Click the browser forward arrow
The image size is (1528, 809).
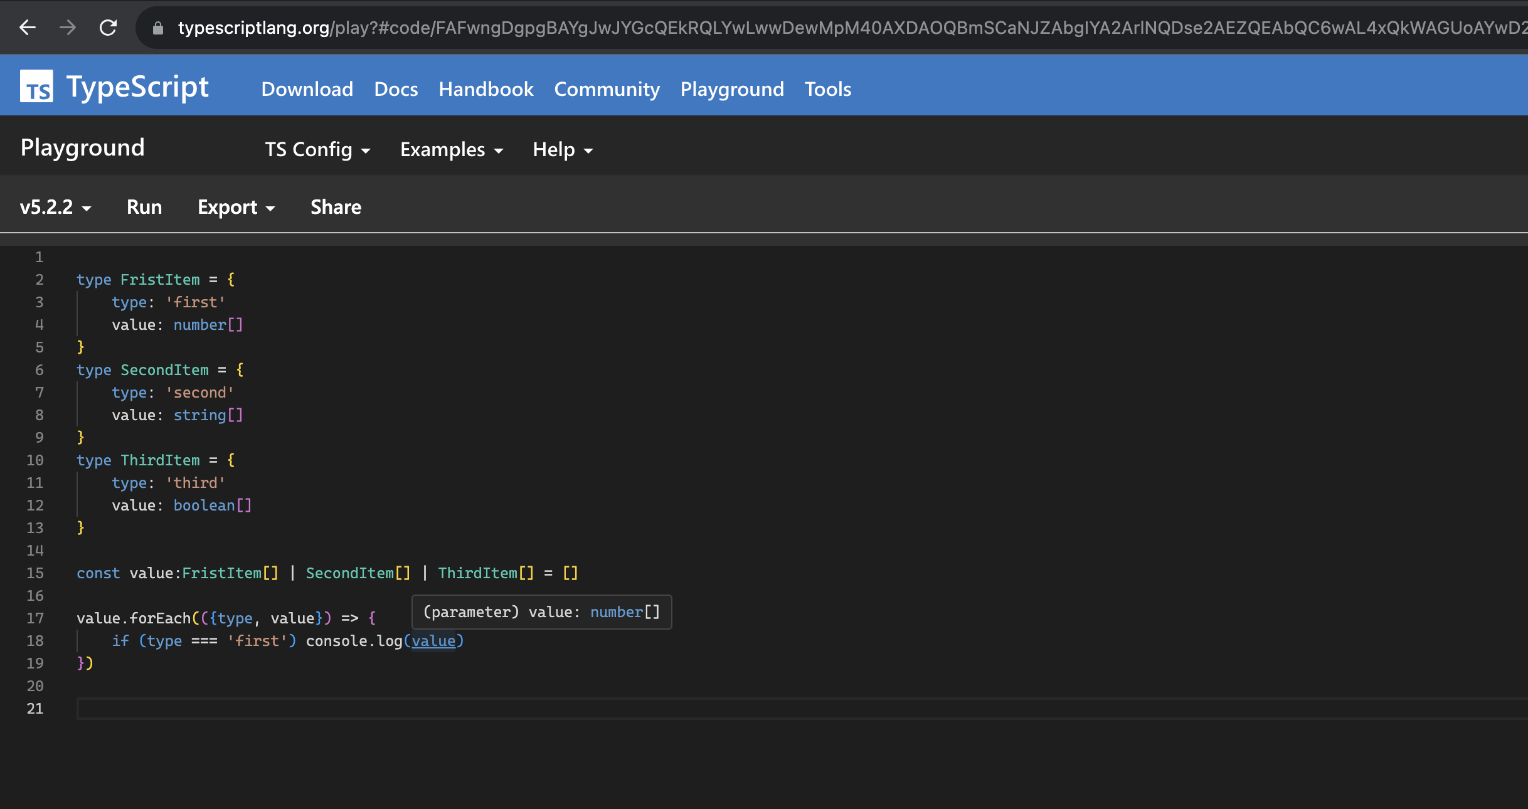tap(68, 28)
